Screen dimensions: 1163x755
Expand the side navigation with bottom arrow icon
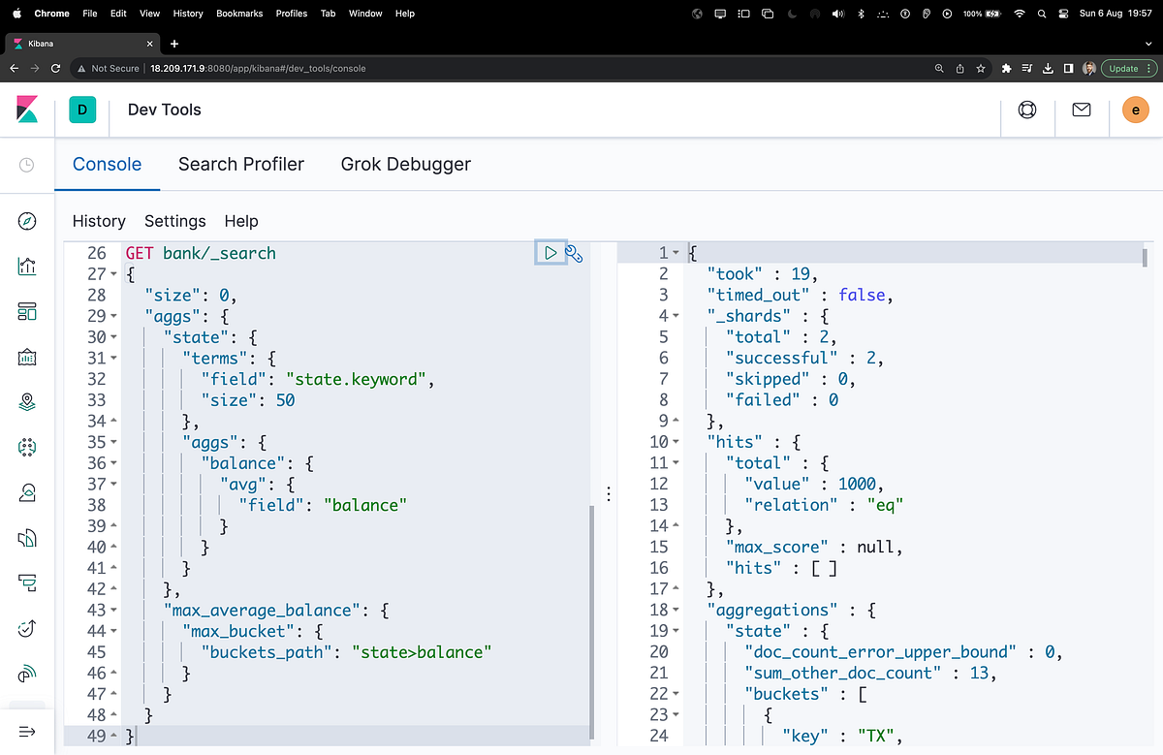click(27, 732)
